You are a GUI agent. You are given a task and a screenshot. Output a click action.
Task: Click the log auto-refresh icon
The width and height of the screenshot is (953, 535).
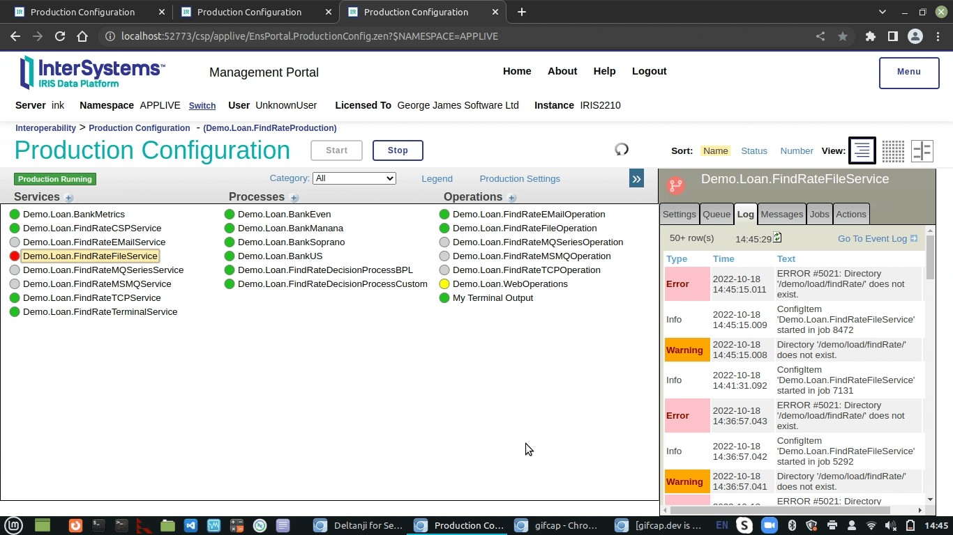tap(777, 238)
